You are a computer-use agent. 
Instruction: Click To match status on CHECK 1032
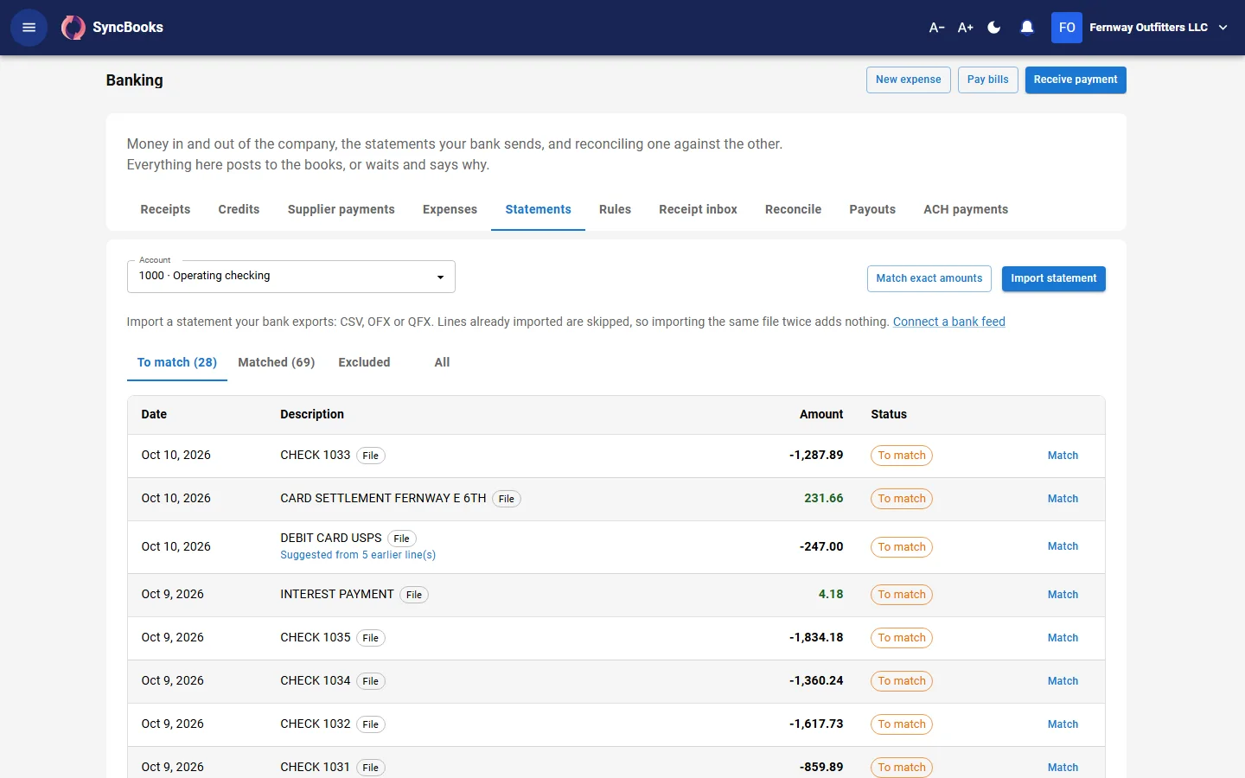[902, 724]
